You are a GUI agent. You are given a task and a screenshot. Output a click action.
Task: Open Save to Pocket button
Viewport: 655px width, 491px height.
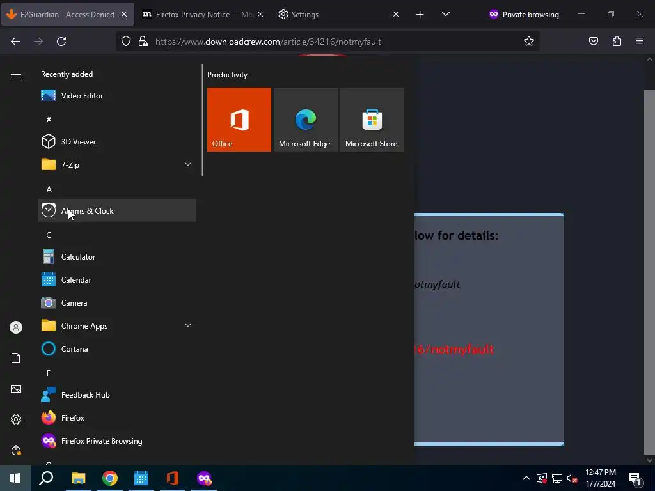594,41
